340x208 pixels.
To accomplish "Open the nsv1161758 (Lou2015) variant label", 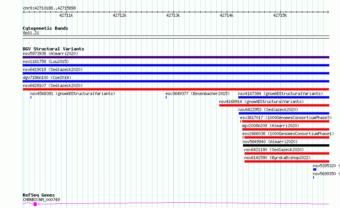I will (46, 61).
